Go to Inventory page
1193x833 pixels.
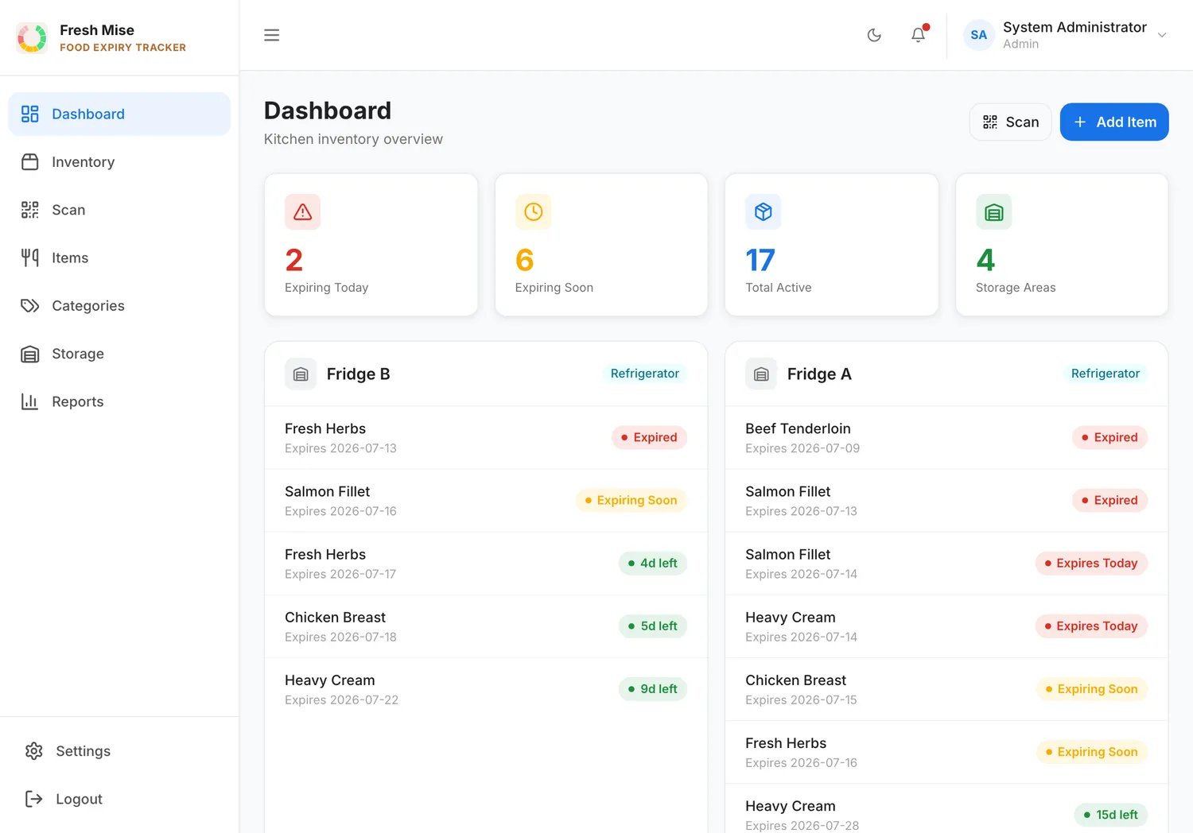click(119, 162)
